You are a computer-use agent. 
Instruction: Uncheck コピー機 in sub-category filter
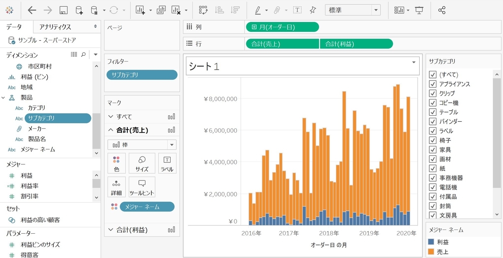point(433,103)
